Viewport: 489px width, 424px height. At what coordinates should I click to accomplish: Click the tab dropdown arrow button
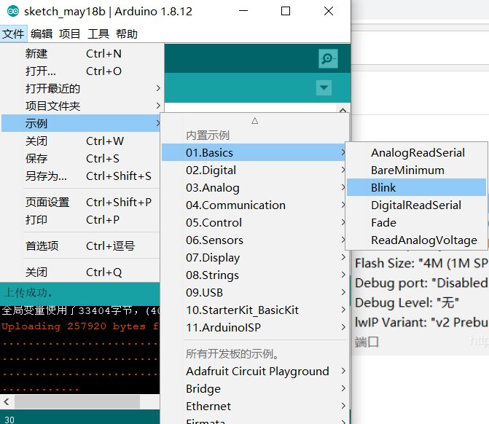pos(324,87)
